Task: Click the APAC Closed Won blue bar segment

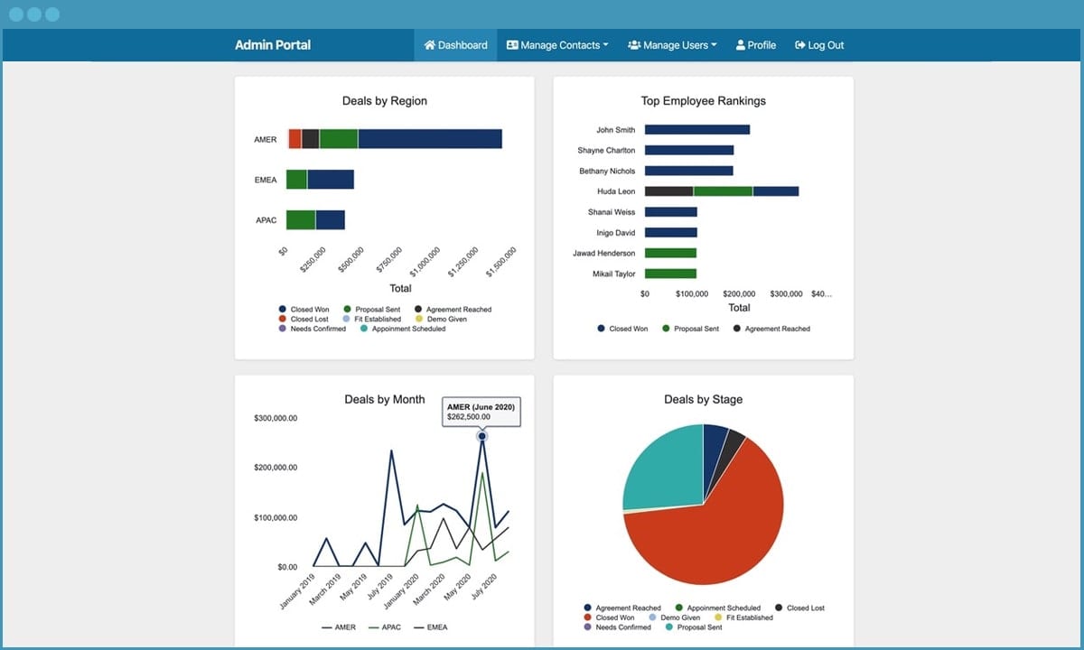Action: [330, 220]
